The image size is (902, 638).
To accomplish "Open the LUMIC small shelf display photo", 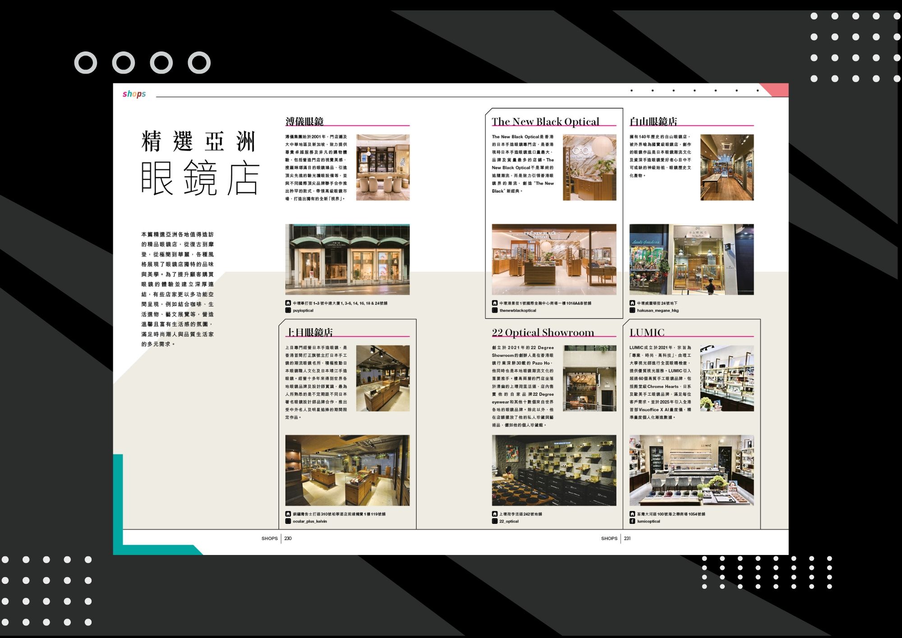I will tap(727, 379).
